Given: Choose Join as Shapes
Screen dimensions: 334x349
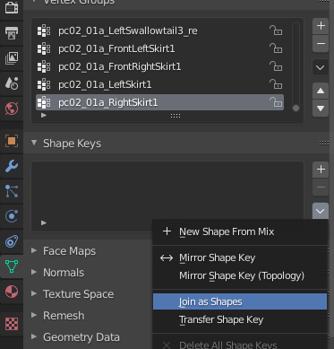Looking at the screenshot, I should [240, 301].
